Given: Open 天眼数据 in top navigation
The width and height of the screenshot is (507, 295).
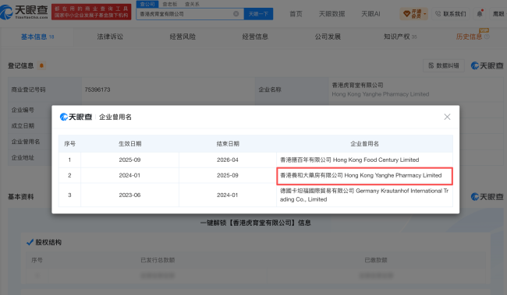Looking at the screenshot, I should coord(331,14).
